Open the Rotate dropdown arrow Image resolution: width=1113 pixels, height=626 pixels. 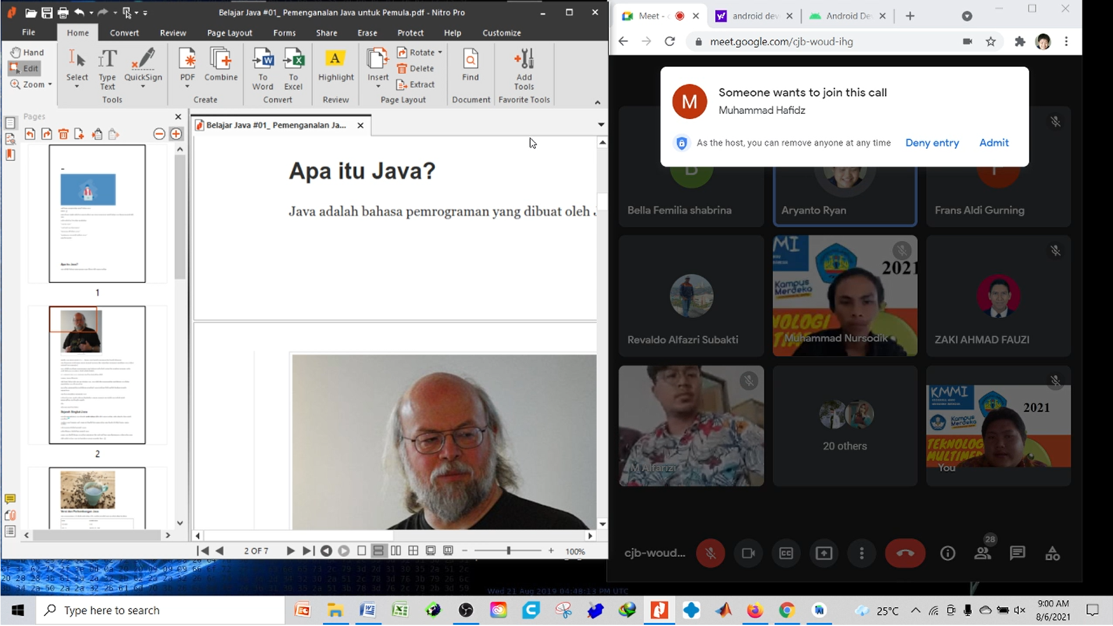click(440, 52)
